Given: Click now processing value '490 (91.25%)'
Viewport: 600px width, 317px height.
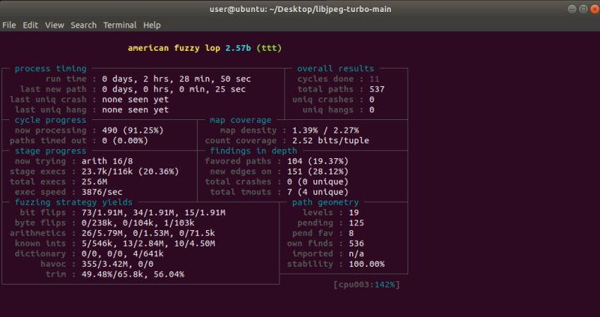Looking at the screenshot, I should [x=133, y=131].
